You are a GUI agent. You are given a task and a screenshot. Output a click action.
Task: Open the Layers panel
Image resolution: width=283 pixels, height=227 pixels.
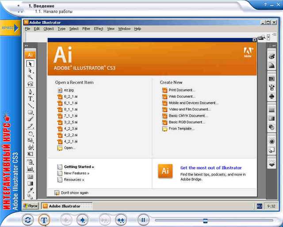click(x=272, y=164)
